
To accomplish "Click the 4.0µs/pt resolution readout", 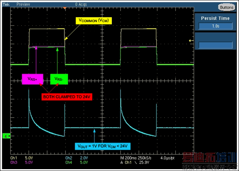I will pyautogui.click(x=167, y=158).
